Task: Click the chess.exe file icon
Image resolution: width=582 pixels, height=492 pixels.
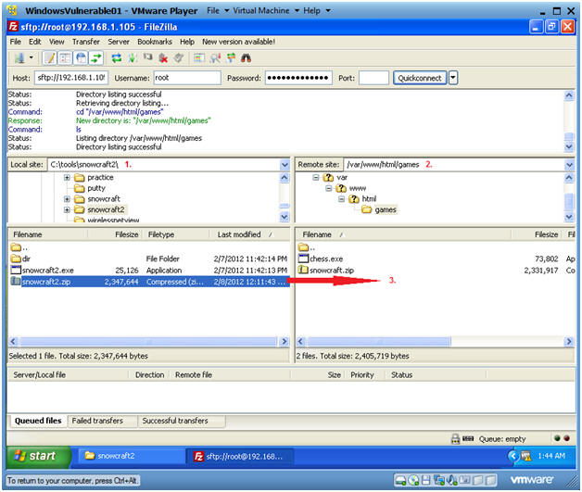Action: pos(303,259)
